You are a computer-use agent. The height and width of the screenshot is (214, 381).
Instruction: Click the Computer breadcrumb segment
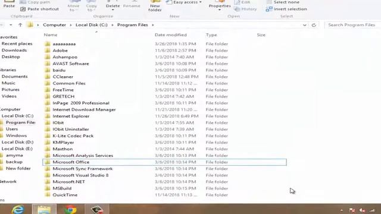point(54,25)
